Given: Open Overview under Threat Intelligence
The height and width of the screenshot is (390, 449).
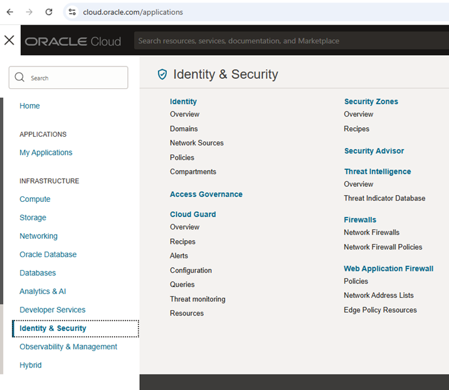Looking at the screenshot, I should [x=359, y=184].
